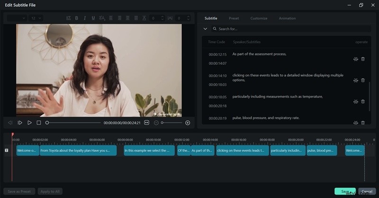
Task: Click the Search for... input field
Action: point(291,29)
